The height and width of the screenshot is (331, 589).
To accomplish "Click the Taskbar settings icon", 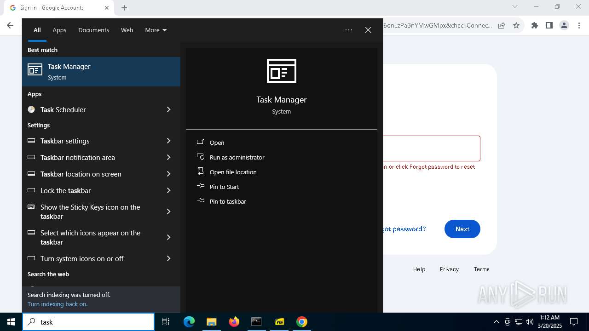I will 31,141.
